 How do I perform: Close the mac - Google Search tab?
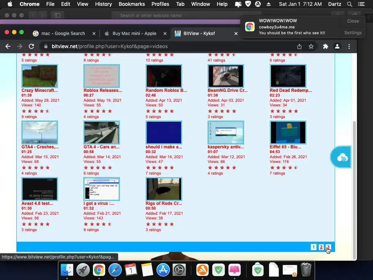94,34
